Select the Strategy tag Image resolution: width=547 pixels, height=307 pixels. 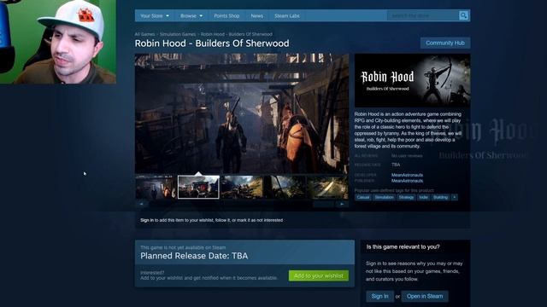point(406,197)
